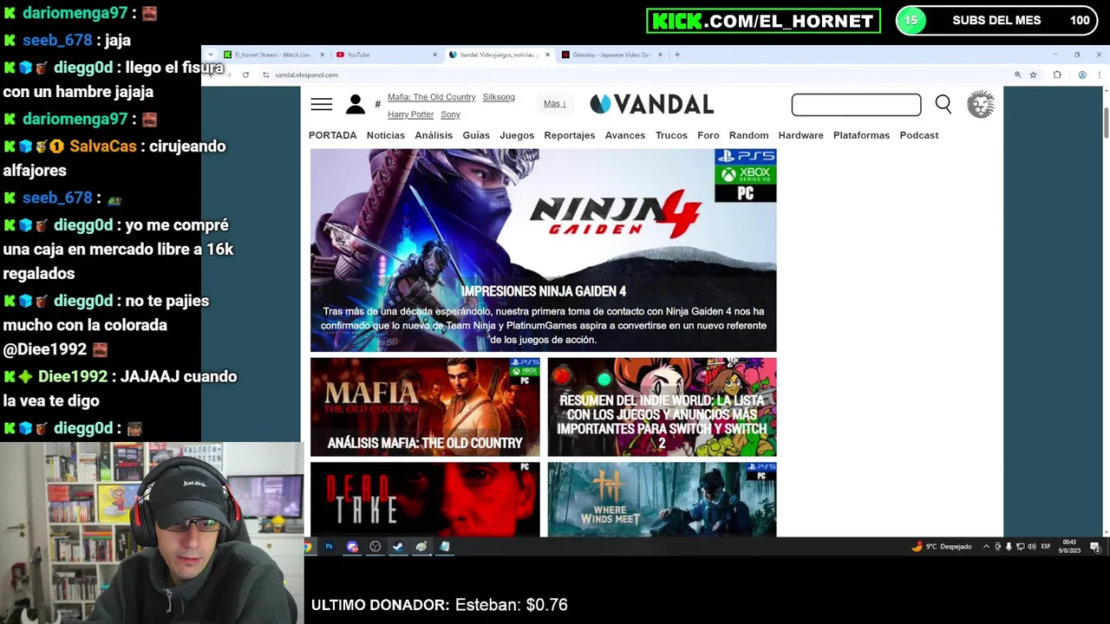Open the Random section

pos(748,135)
